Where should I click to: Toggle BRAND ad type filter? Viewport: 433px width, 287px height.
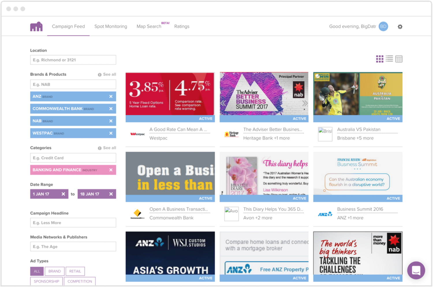55,271
